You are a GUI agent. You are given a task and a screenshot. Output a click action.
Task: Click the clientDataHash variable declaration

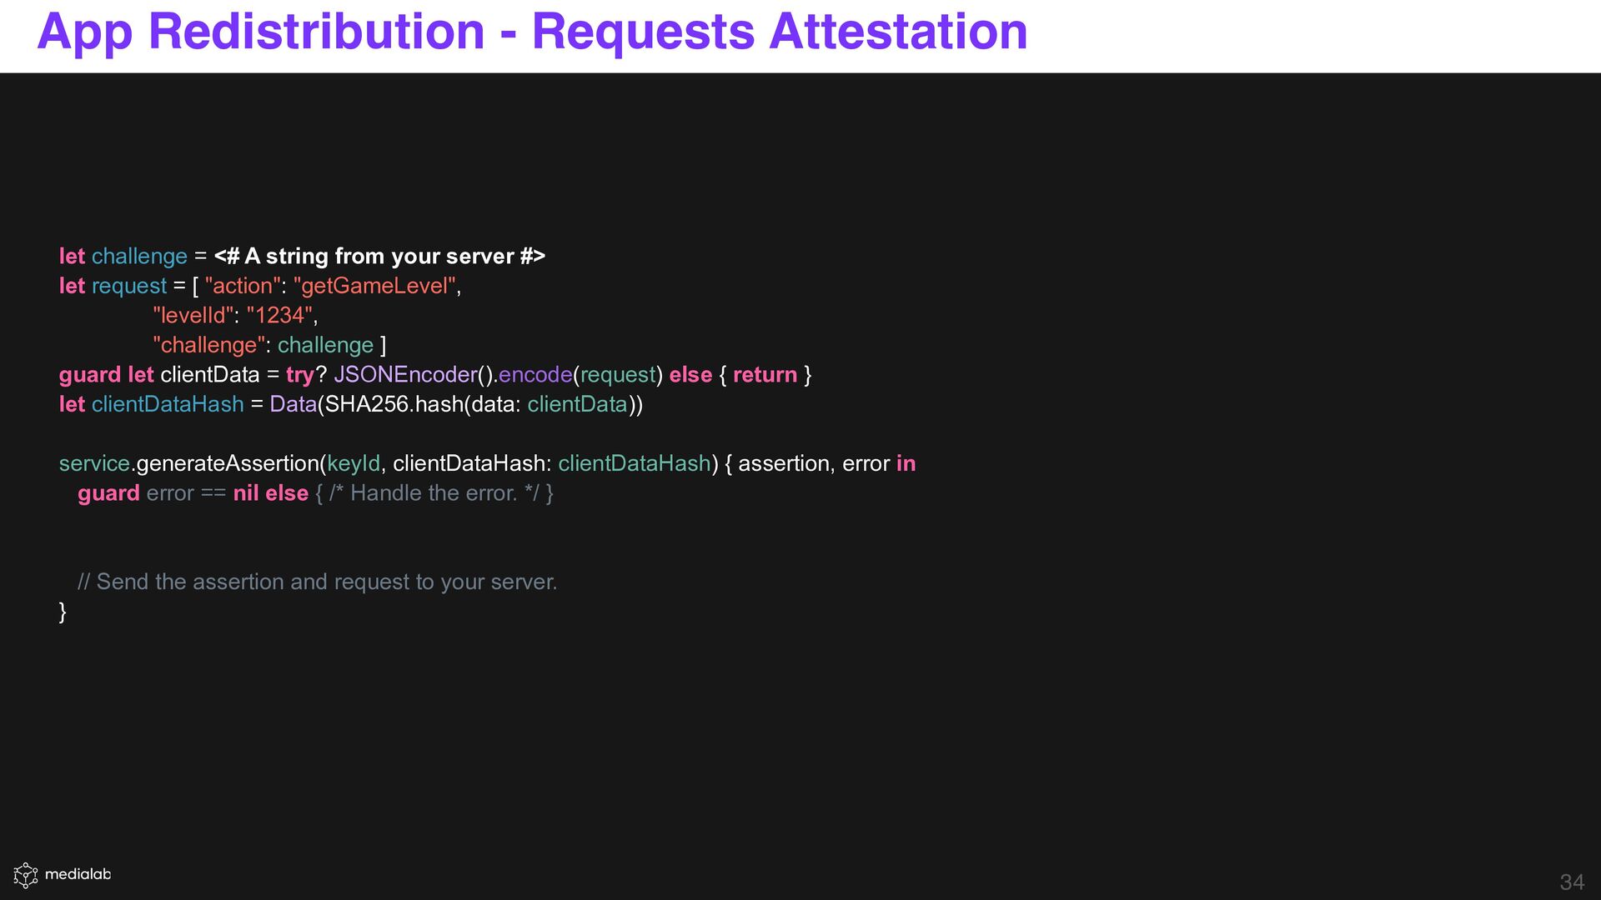[168, 404]
